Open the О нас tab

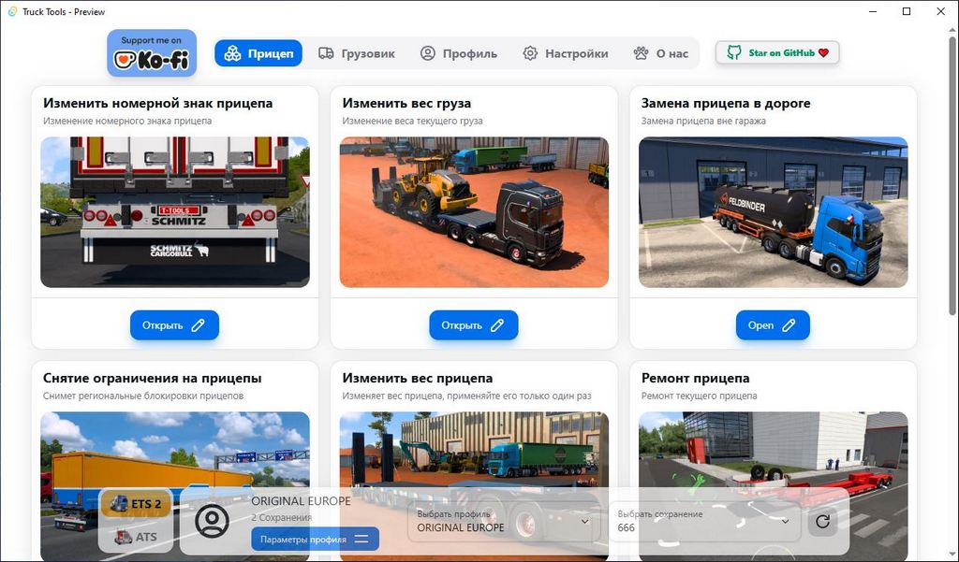[660, 53]
